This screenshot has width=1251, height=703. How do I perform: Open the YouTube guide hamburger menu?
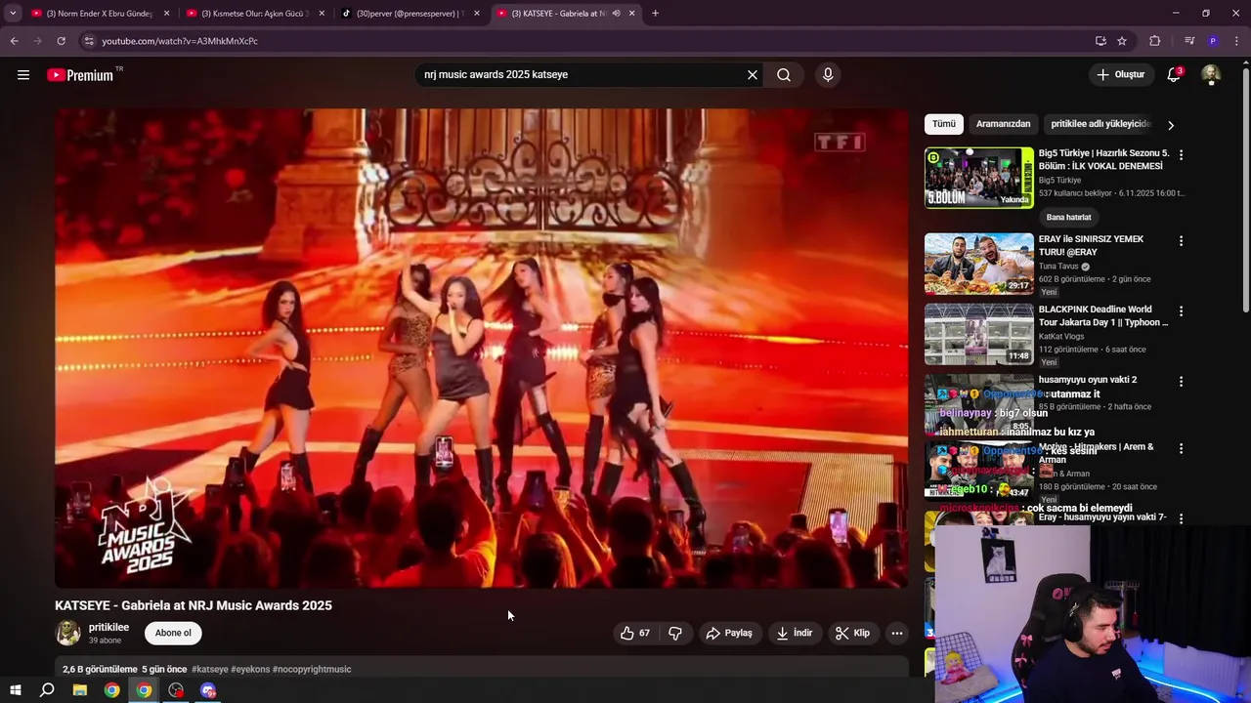pos(23,74)
